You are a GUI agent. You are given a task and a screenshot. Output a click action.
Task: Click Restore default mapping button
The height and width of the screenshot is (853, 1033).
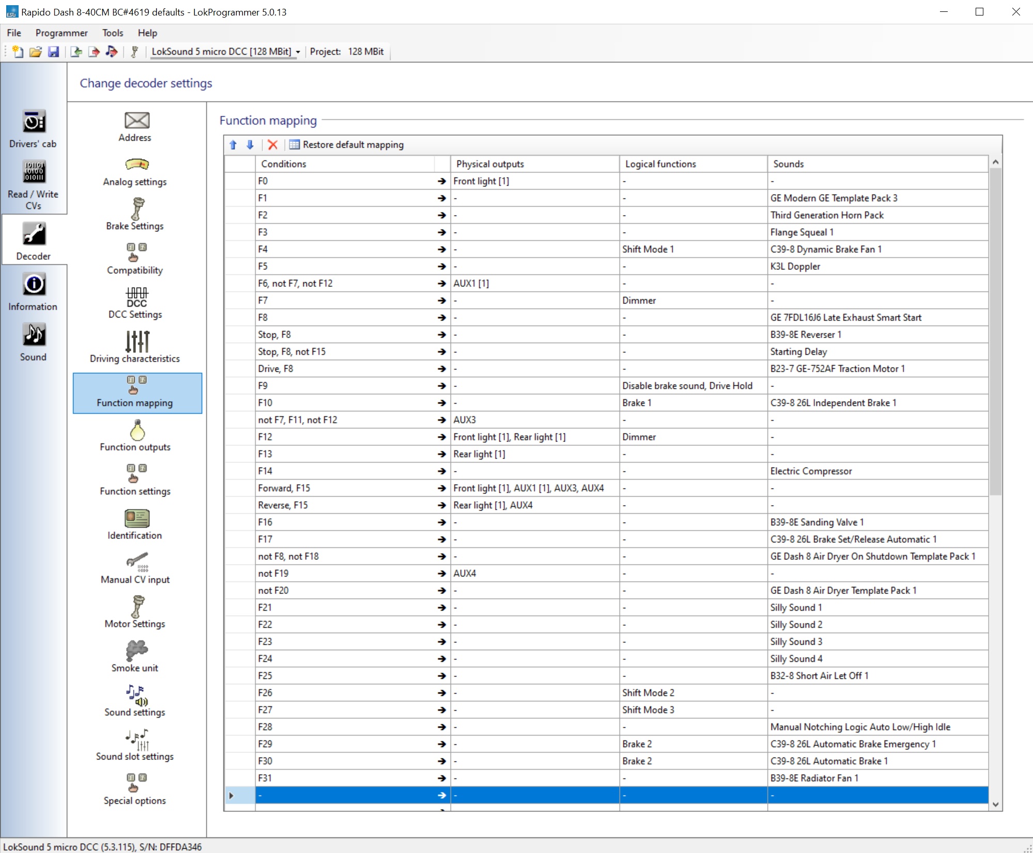pyautogui.click(x=347, y=144)
